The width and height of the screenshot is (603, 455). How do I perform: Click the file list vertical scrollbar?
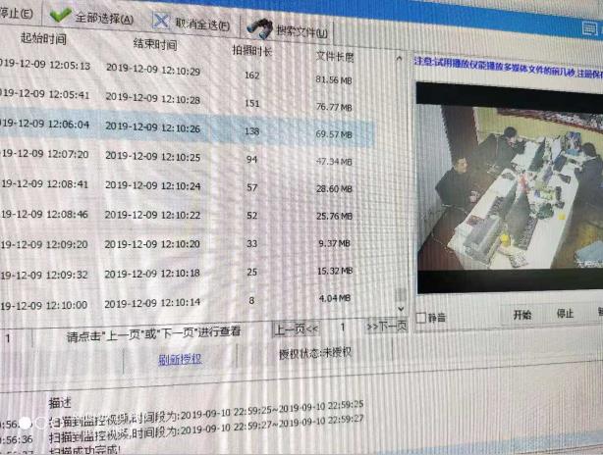[x=401, y=196]
